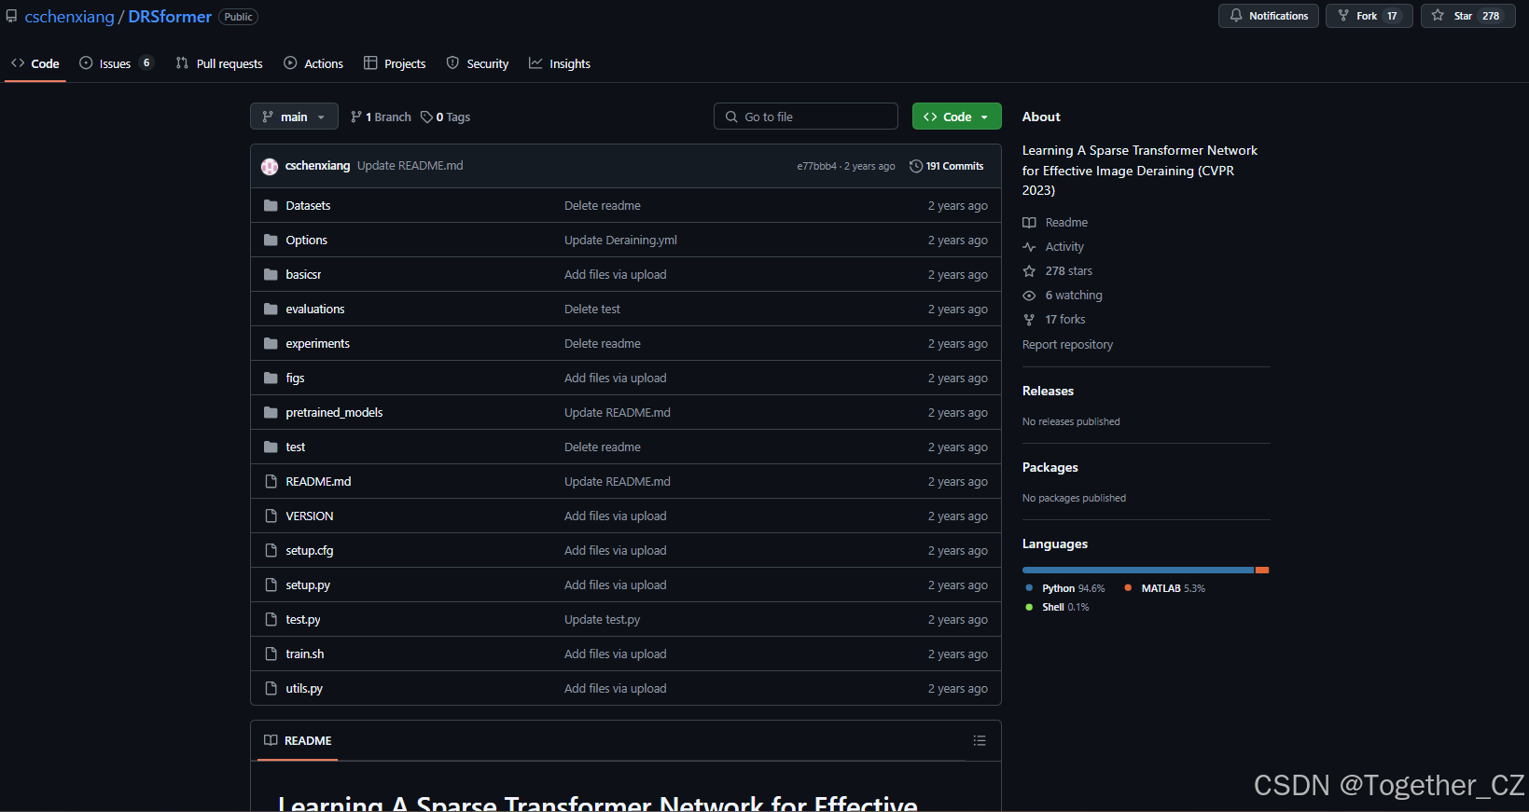View the 191 Commits history
1529x812 pixels.
[947, 166]
